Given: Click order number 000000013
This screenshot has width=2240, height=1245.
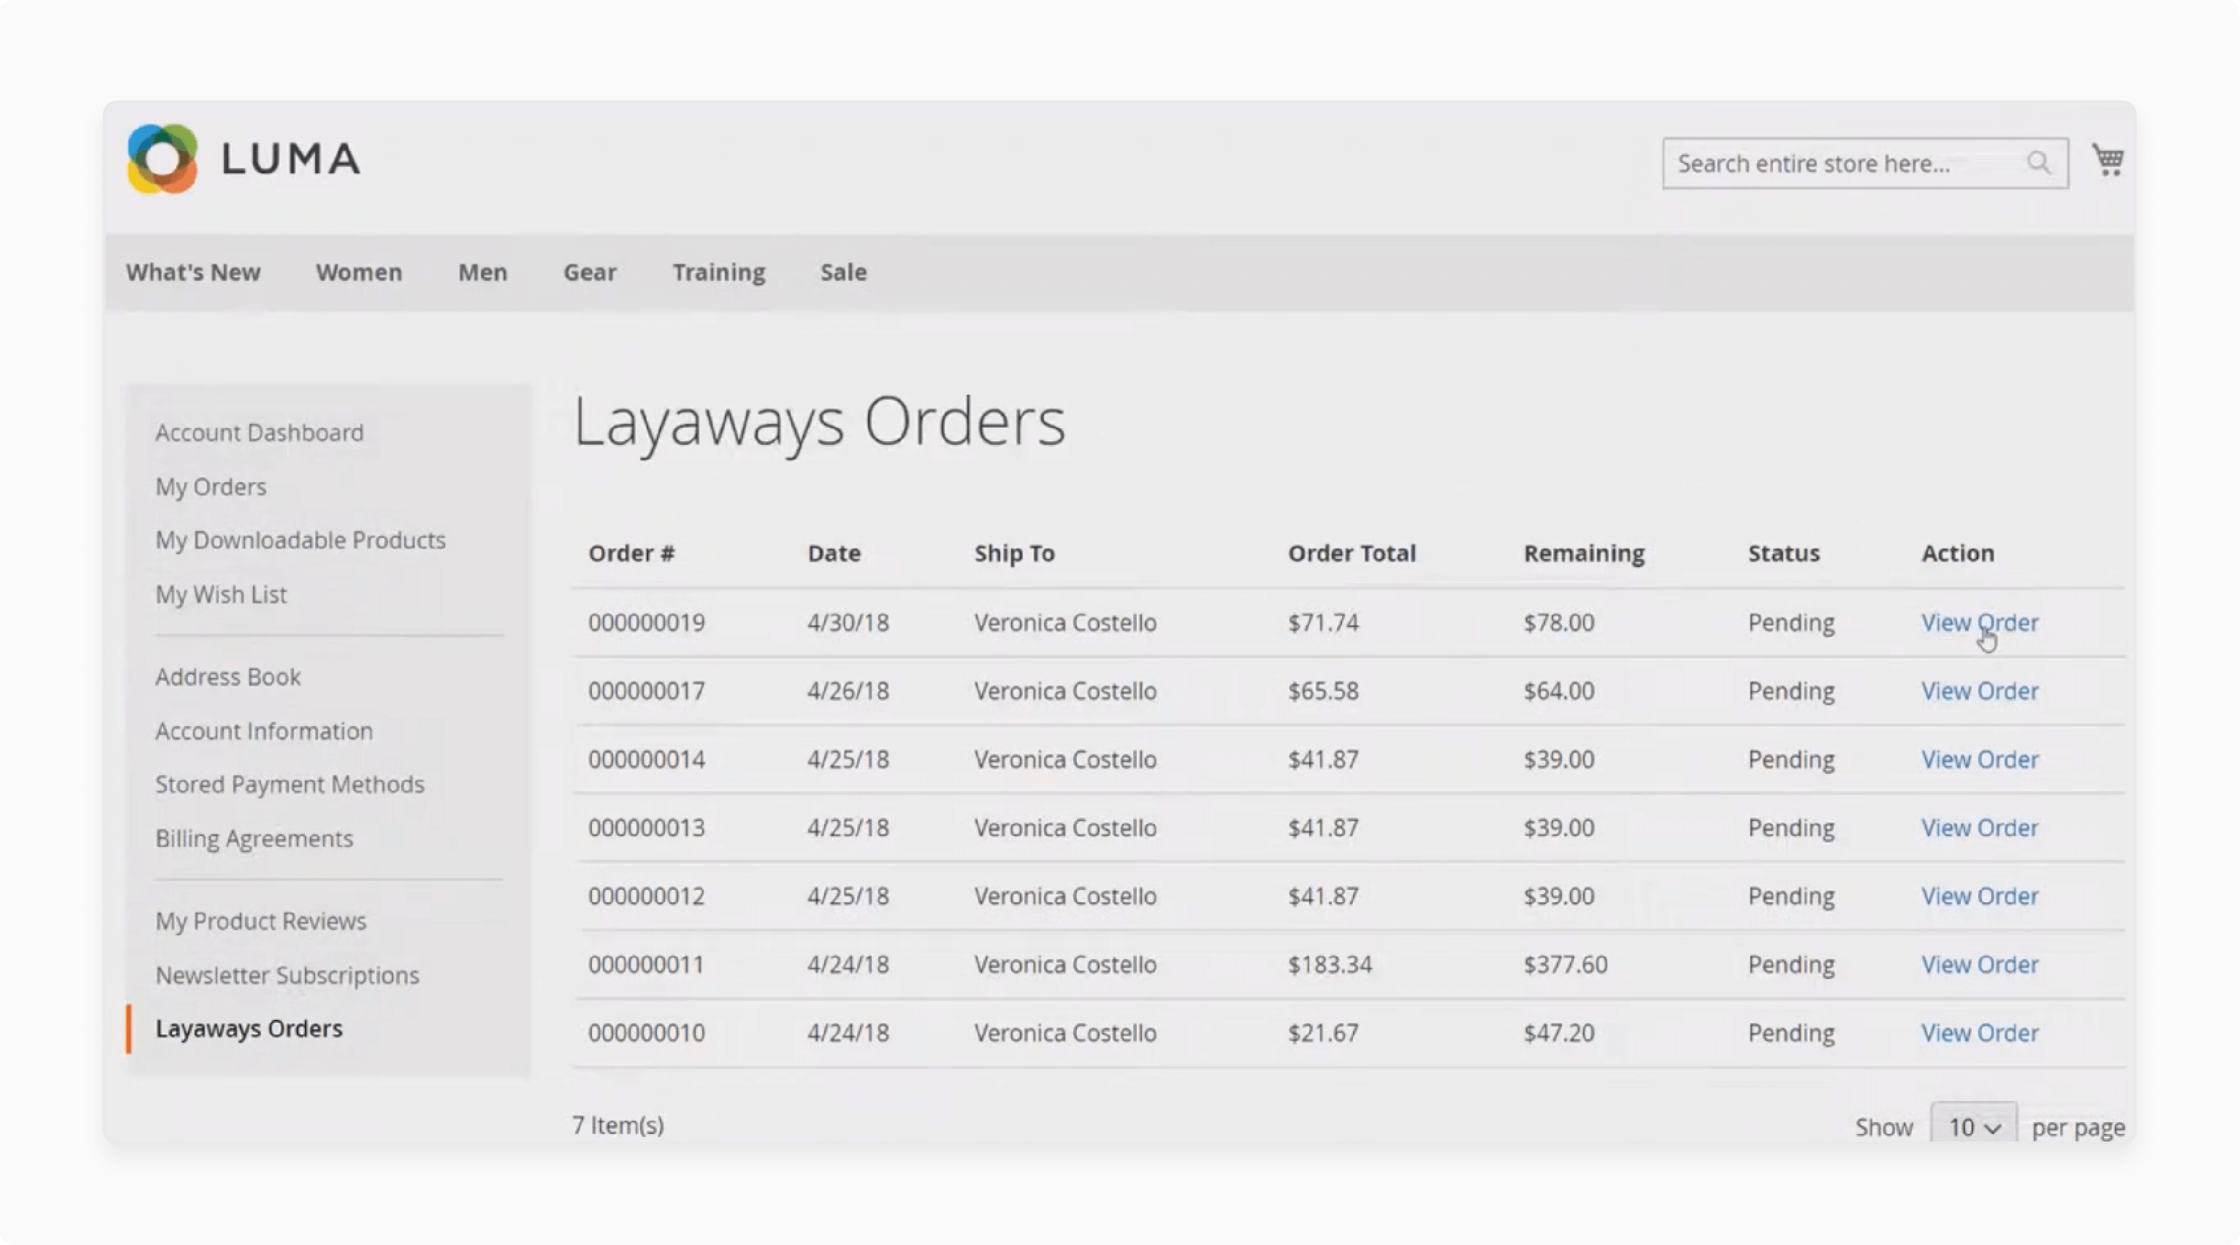Looking at the screenshot, I should click(x=646, y=827).
